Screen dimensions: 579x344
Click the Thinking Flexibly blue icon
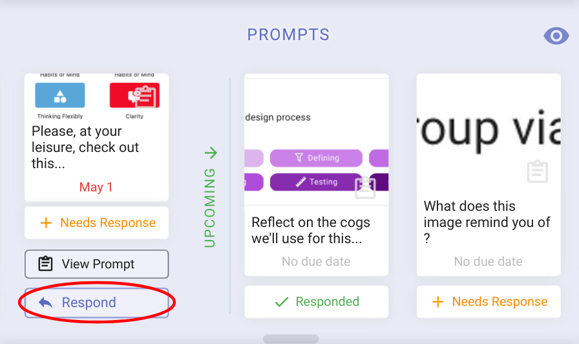[x=60, y=95]
